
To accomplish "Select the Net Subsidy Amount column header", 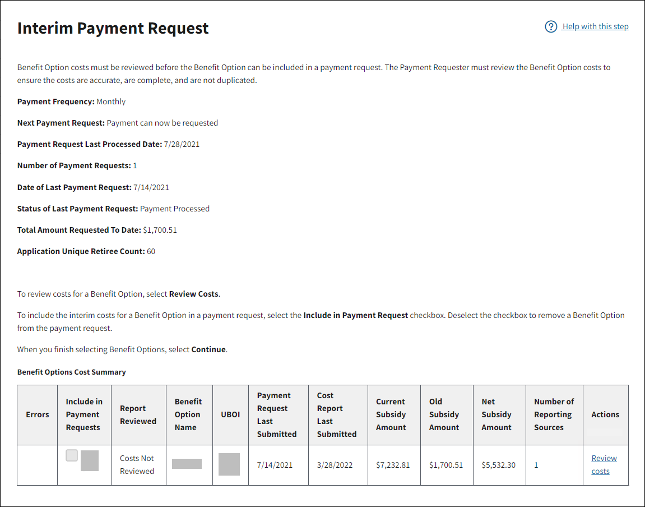I will click(x=496, y=414).
